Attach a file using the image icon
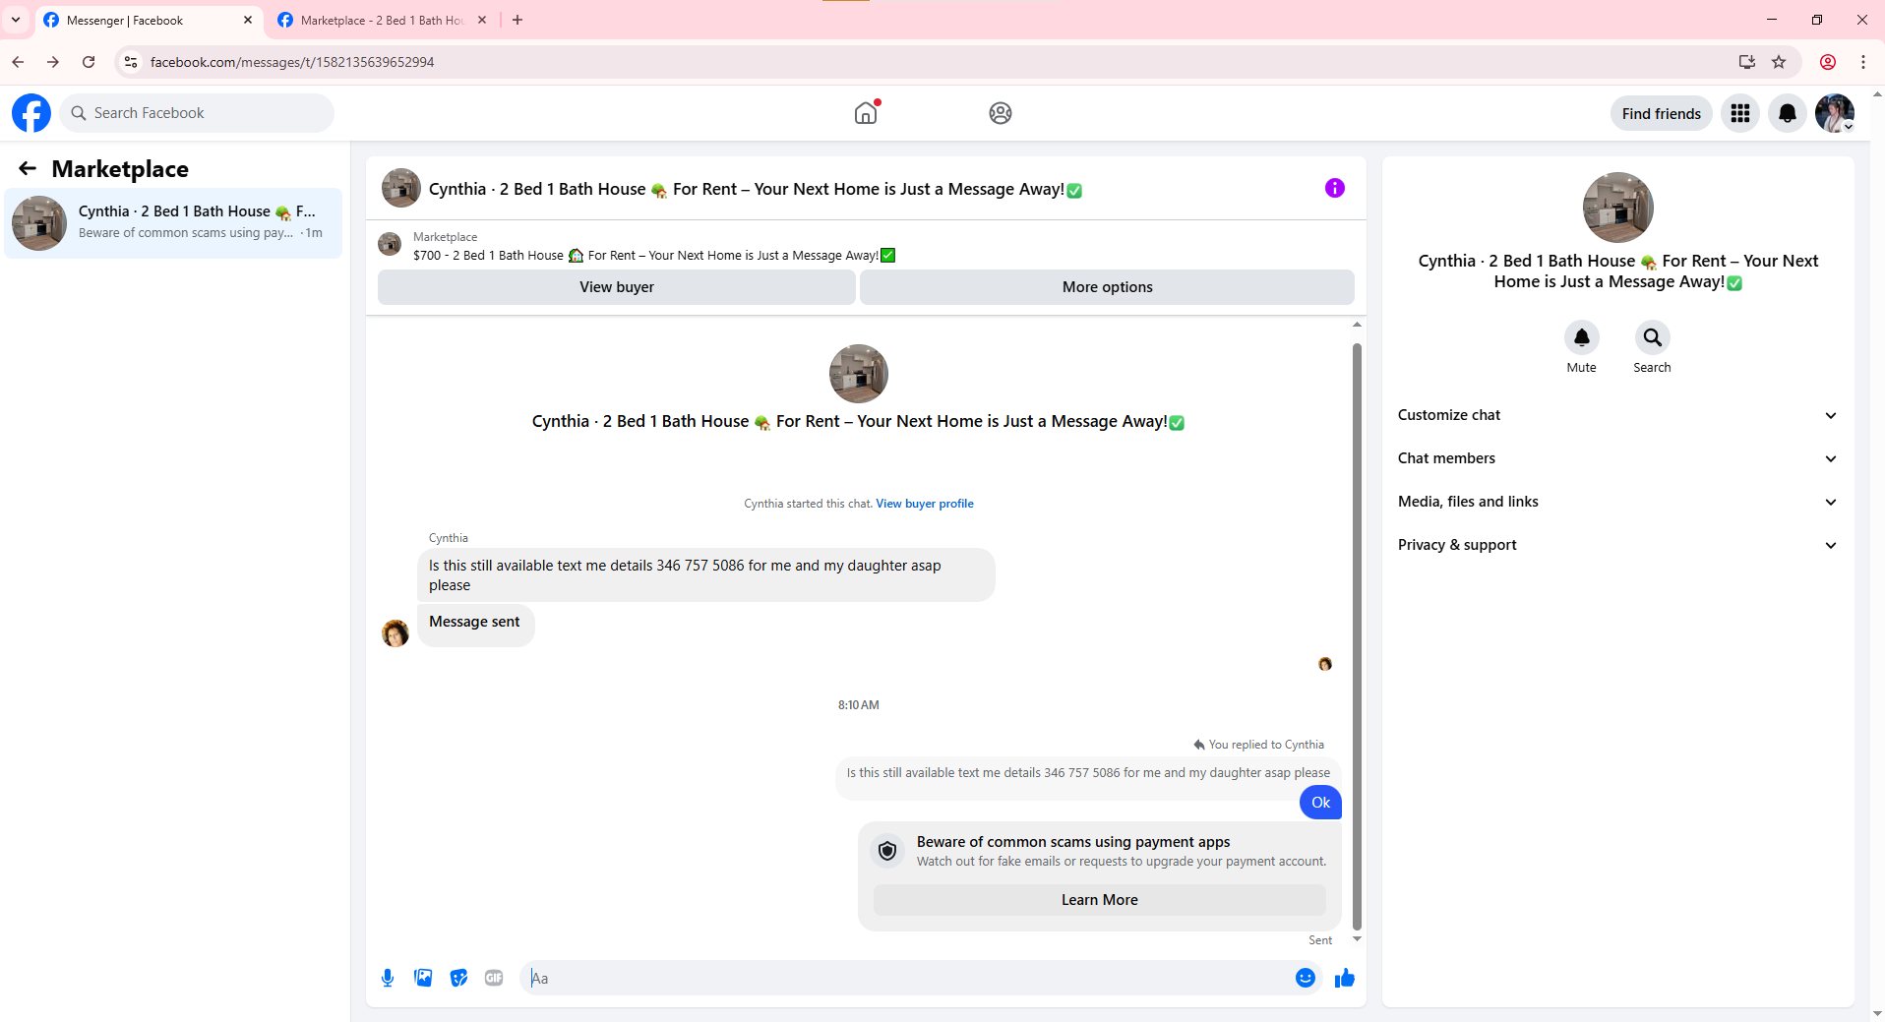Viewport: 1885px width, 1022px height. tap(423, 978)
